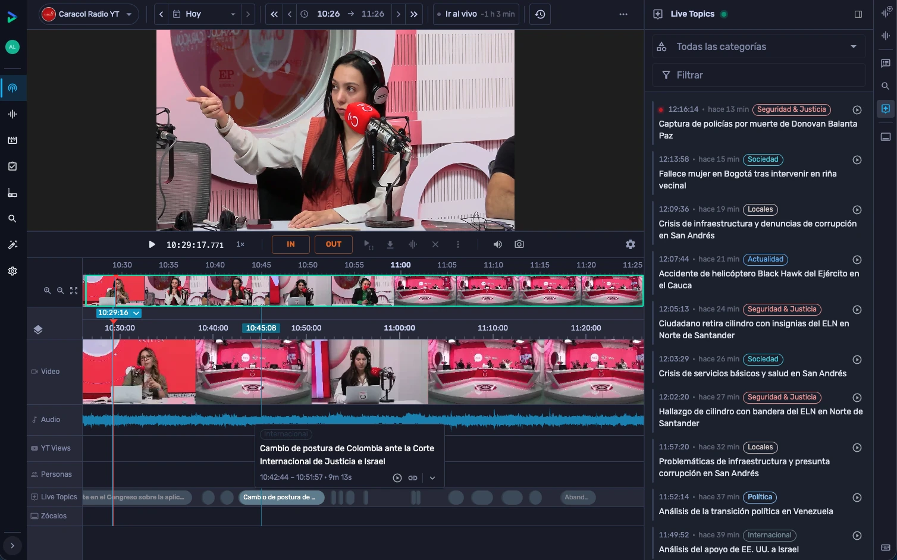The height and width of the screenshot is (560, 897).
Task: Open the Caracol Radio YT channel dropdown
Action: coord(89,14)
